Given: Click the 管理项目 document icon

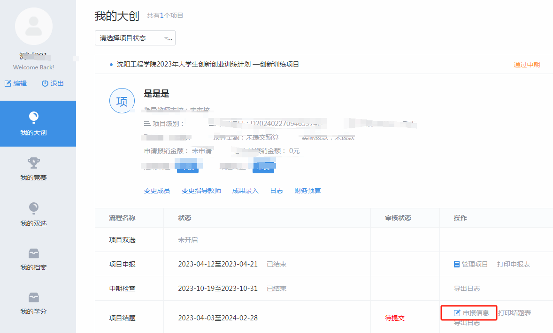Looking at the screenshot, I should [457, 264].
